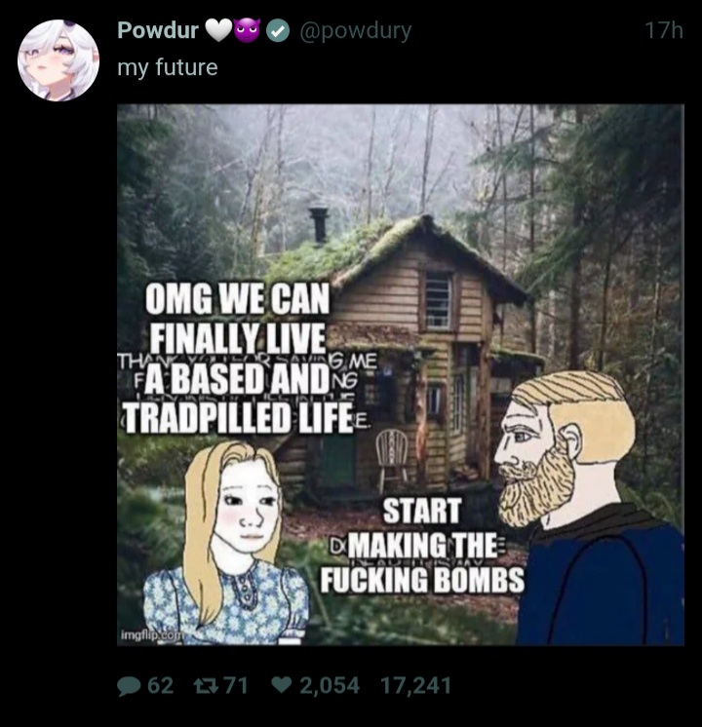Click the Powdur display name
Screen dimensions: 702x727
click(x=158, y=30)
